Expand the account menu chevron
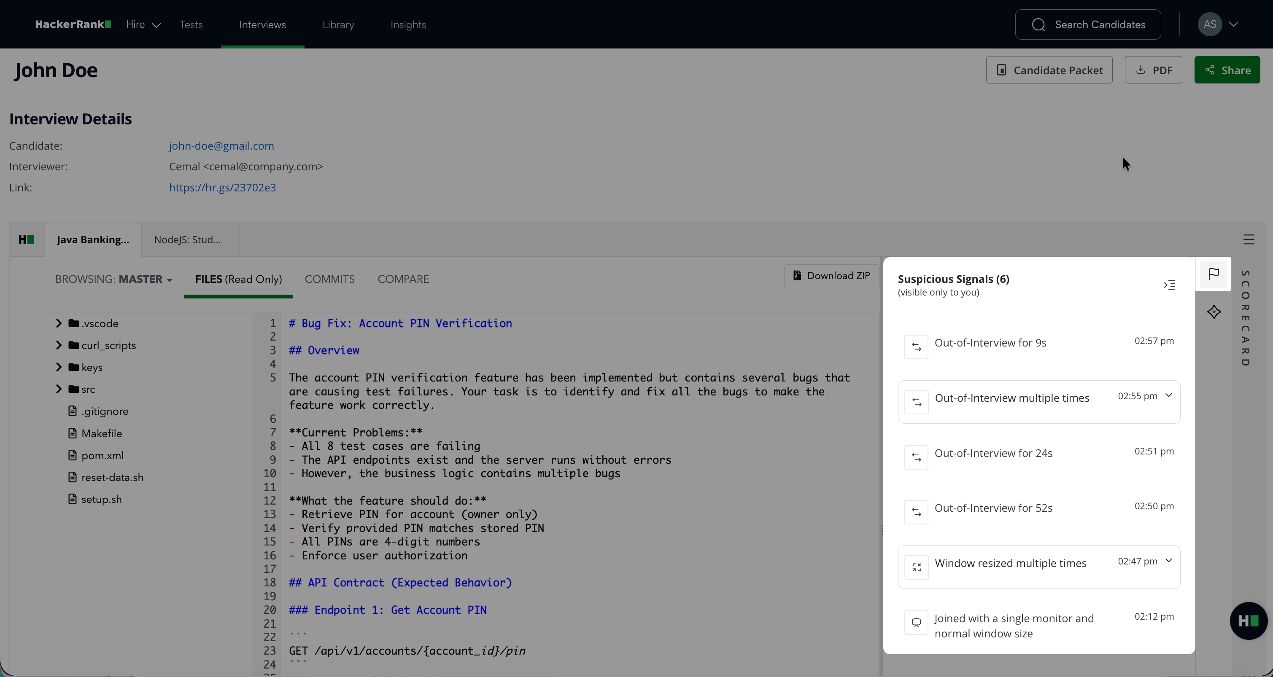 tap(1233, 24)
